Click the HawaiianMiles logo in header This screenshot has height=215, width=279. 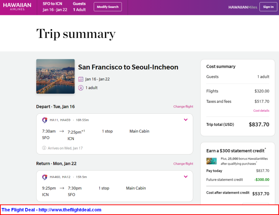point(243,7)
